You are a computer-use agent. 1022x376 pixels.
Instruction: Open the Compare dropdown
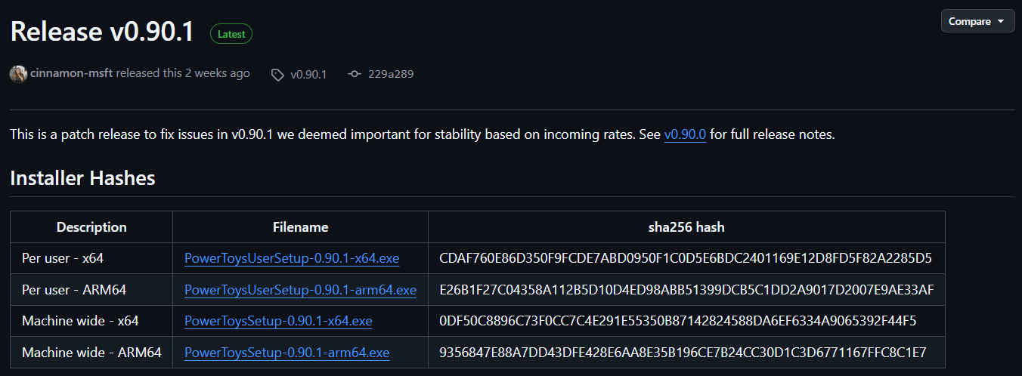(977, 21)
